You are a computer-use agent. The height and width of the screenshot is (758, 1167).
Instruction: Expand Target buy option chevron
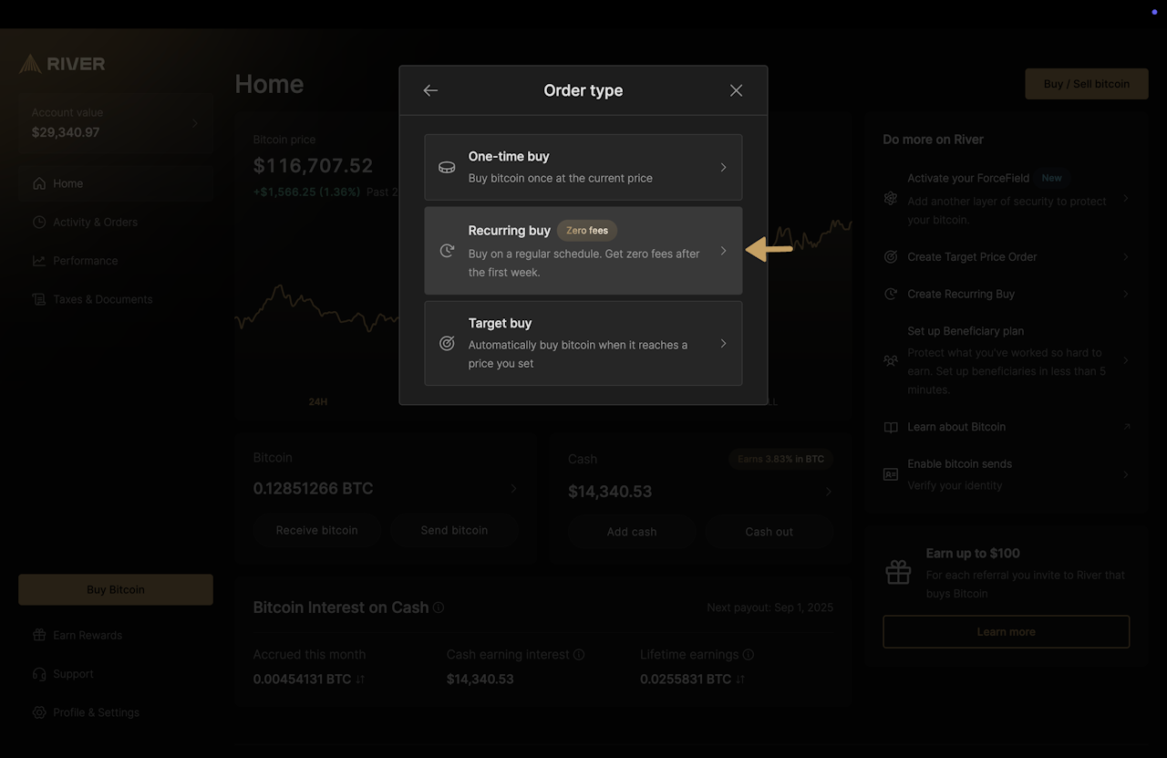[x=723, y=344]
